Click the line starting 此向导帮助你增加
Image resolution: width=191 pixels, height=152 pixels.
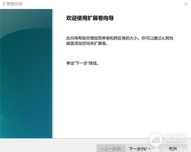(120, 38)
